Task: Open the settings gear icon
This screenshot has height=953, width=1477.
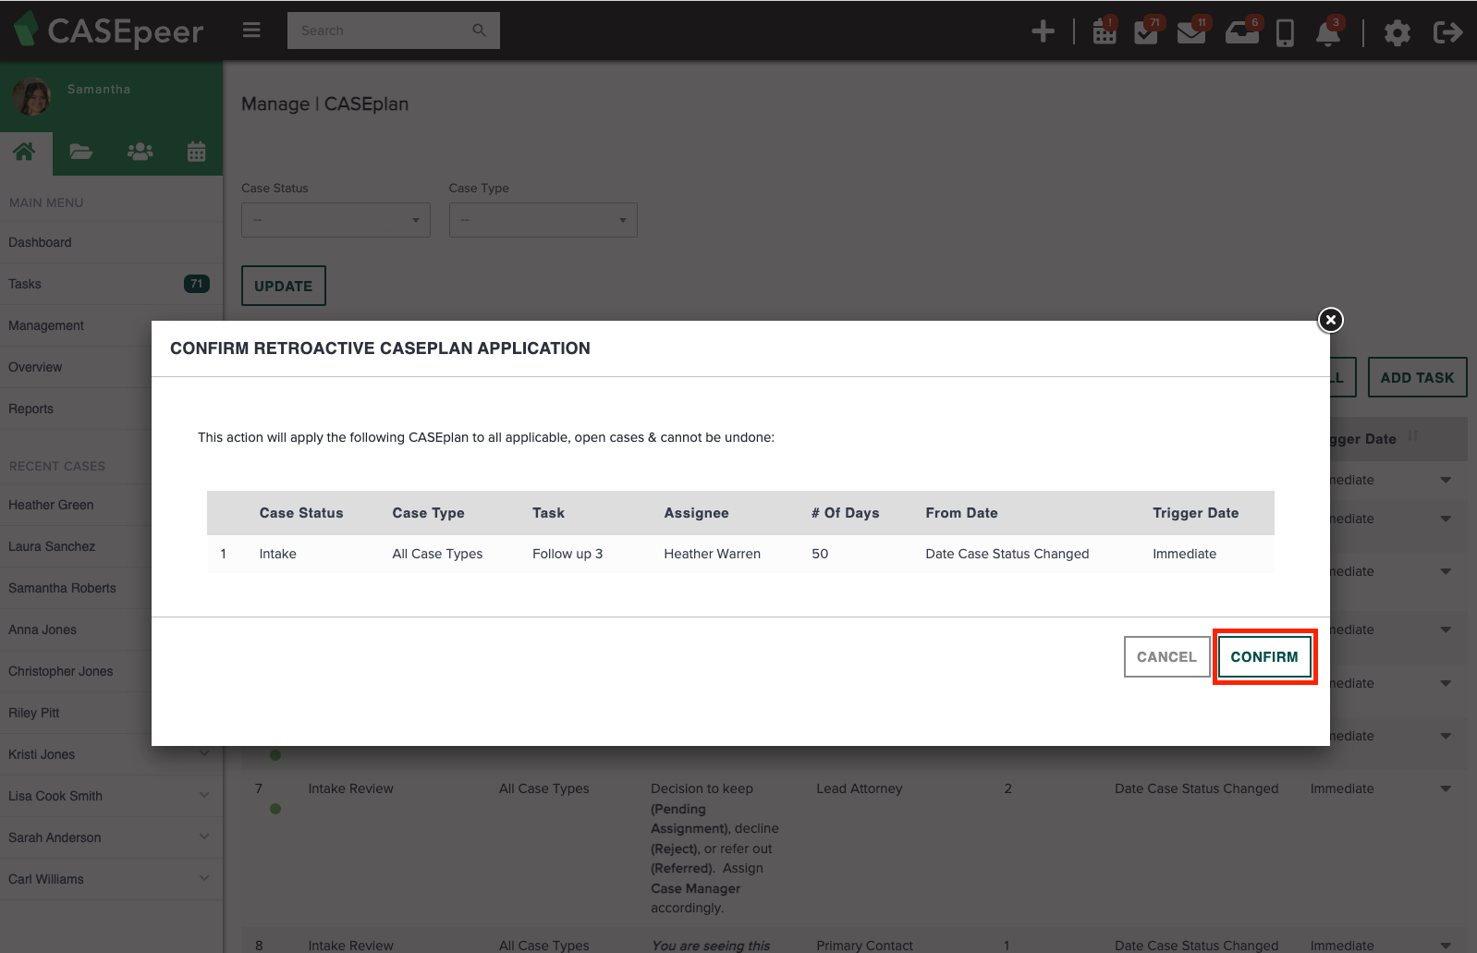Action: tap(1397, 33)
